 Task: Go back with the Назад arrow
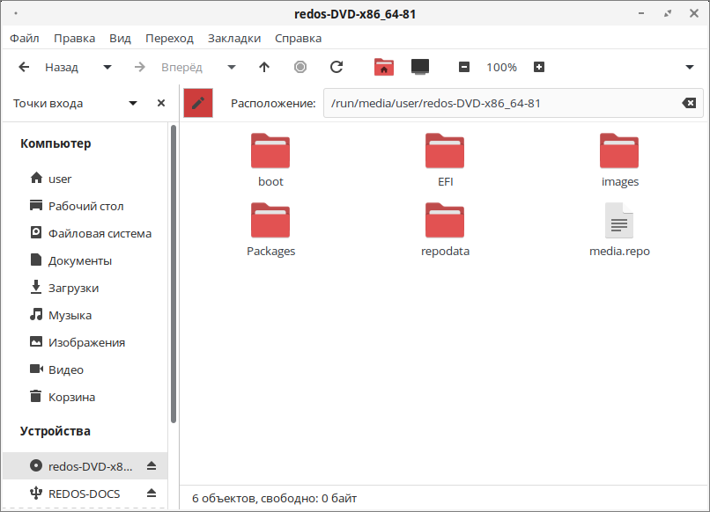[24, 68]
